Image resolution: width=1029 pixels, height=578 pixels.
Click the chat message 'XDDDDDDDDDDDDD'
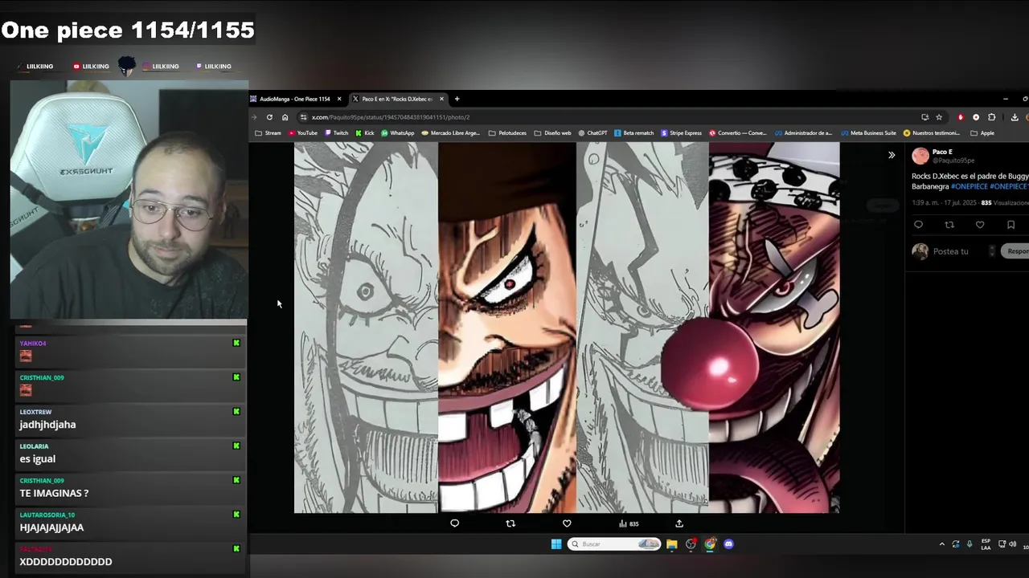pos(66,562)
